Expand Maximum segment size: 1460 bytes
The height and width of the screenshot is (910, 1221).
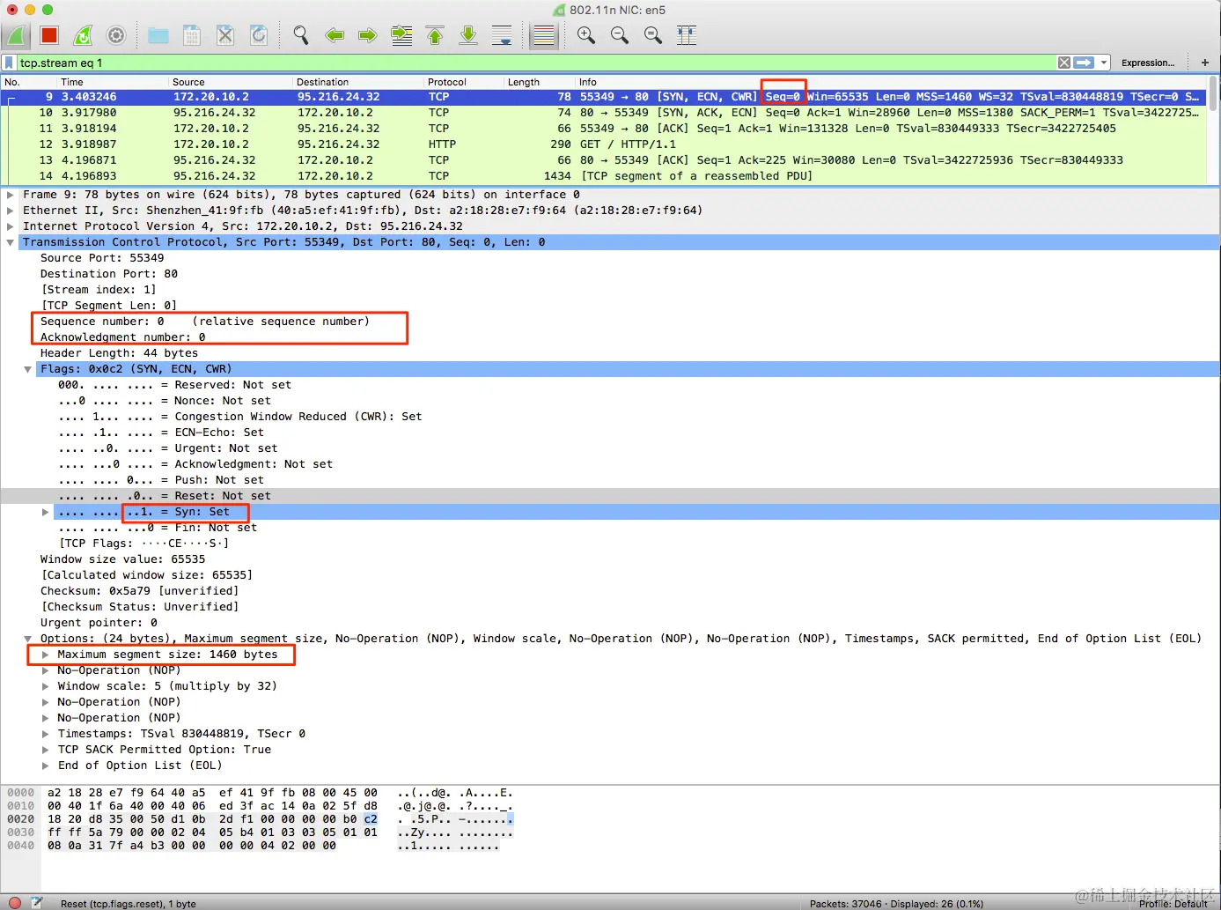45,655
